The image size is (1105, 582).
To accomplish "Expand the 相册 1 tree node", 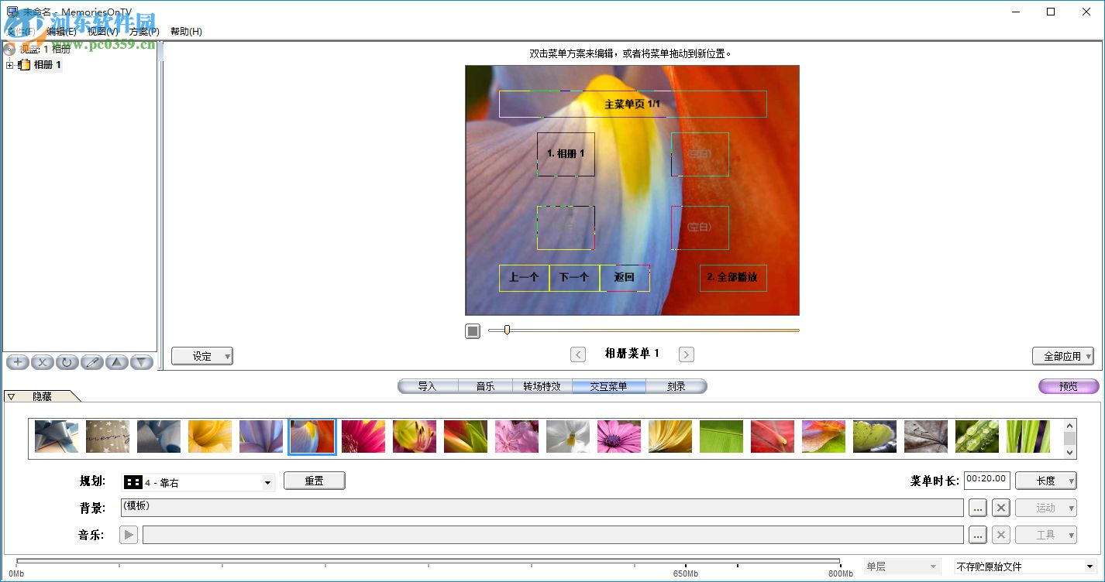I will point(10,65).
